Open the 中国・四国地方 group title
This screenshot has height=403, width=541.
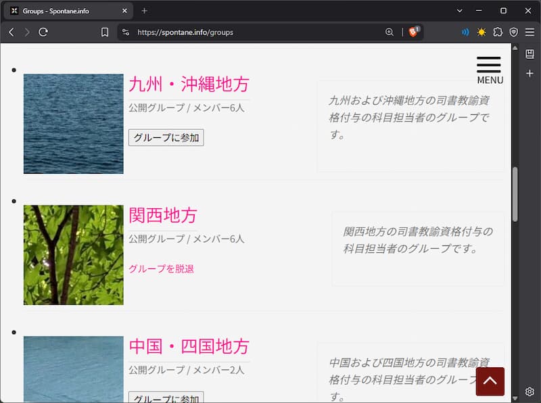point(189,346)
